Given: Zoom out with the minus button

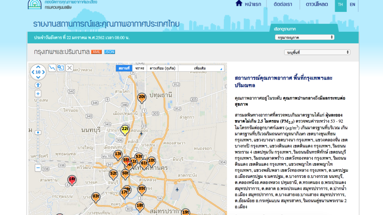Looking at the screenshot, I should click(x=38, y=168).
